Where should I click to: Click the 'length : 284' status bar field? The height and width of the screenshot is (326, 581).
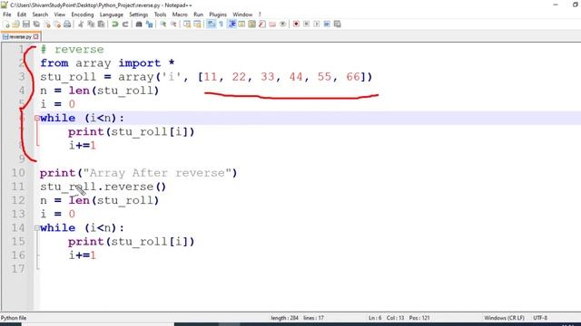[284, 318]
